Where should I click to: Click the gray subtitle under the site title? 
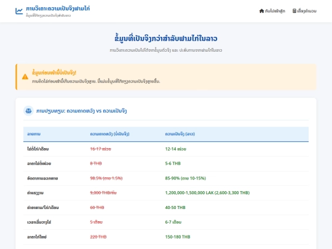[49, 15]
